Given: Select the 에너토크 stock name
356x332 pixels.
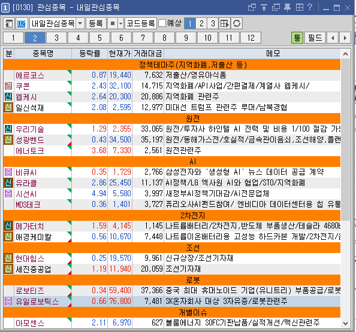Looking at the screenshot, I should pyautogui.click(x=30, y=151).
